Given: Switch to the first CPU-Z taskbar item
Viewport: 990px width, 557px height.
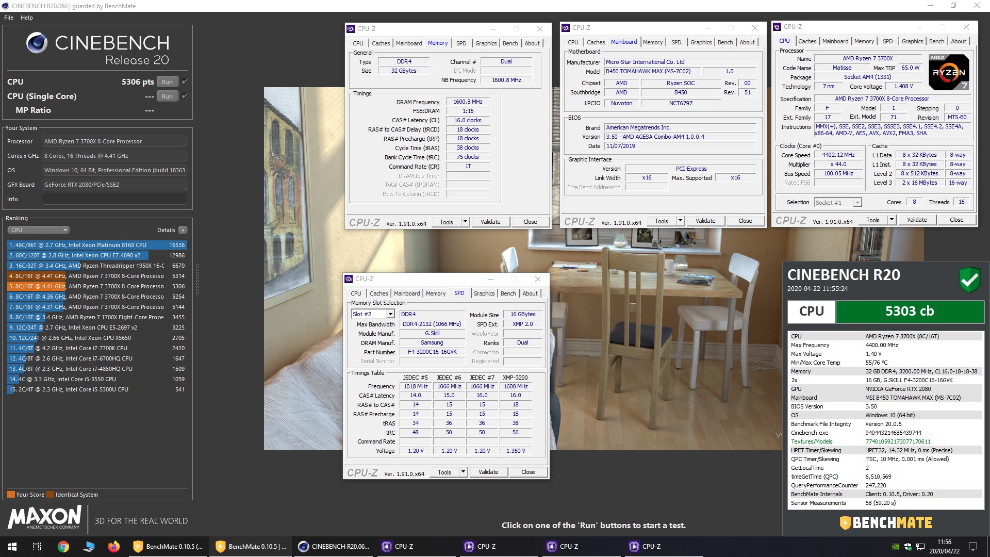Looking at the screenshot, I should pyautogui.click(x=417, y=547).
